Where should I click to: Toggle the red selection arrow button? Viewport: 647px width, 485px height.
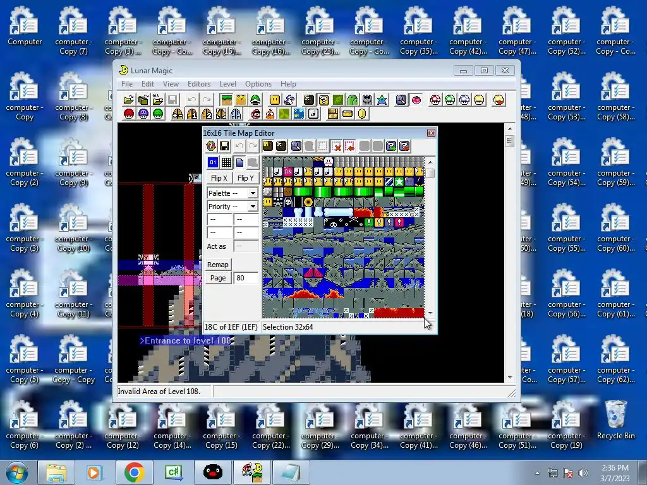click(x=349, y=146)
